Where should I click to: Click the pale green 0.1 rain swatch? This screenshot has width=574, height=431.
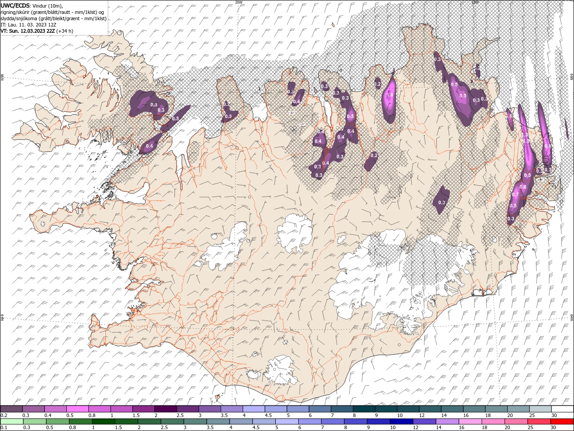(x=12, y=422)
